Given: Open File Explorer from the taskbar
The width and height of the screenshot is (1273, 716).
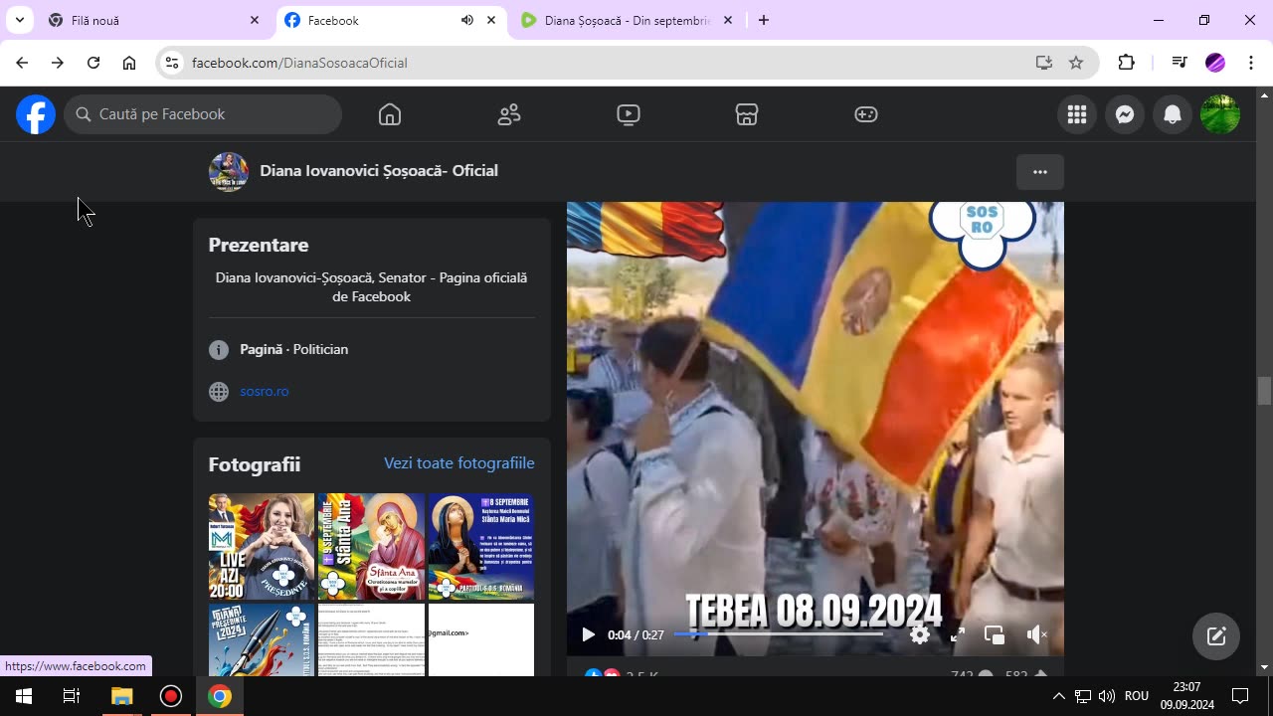Looking at the screenshot, I should coord(121,696).
